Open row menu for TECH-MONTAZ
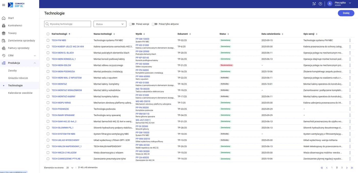The image size is (358, 173). 350,84
